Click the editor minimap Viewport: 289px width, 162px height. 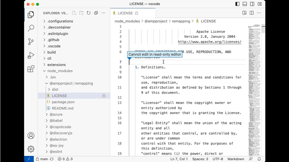pyautogui.click(x=254, y=90)
